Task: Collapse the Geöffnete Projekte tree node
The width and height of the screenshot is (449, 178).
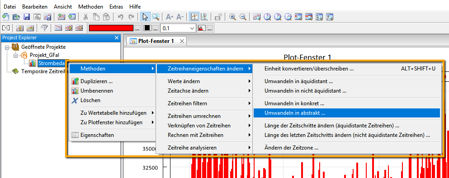Action: (x=7, y=47)
